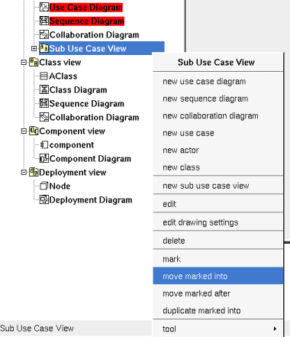Select red 'Sequence Diagram' tree label

87,21
